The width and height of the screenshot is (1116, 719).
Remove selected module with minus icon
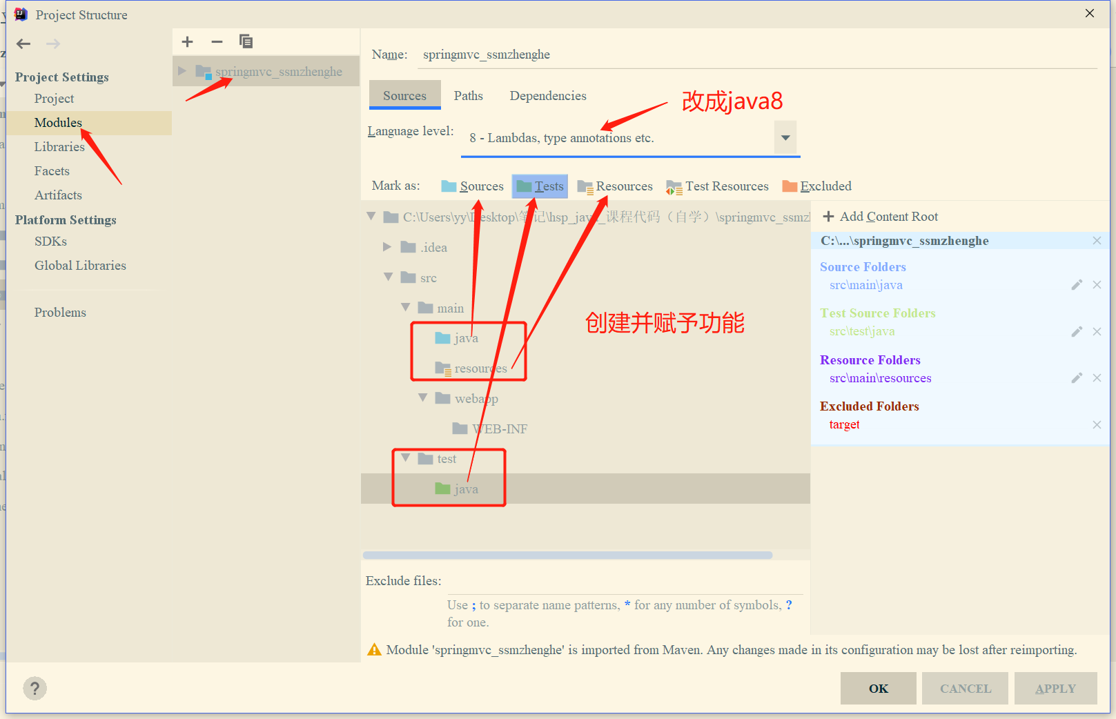tap(217, 42)
